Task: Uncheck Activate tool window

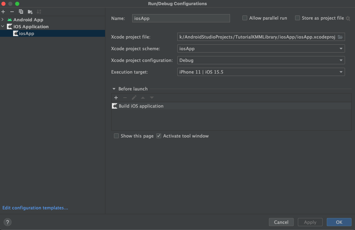Action: pyautogui.click(x=158, y=136)
